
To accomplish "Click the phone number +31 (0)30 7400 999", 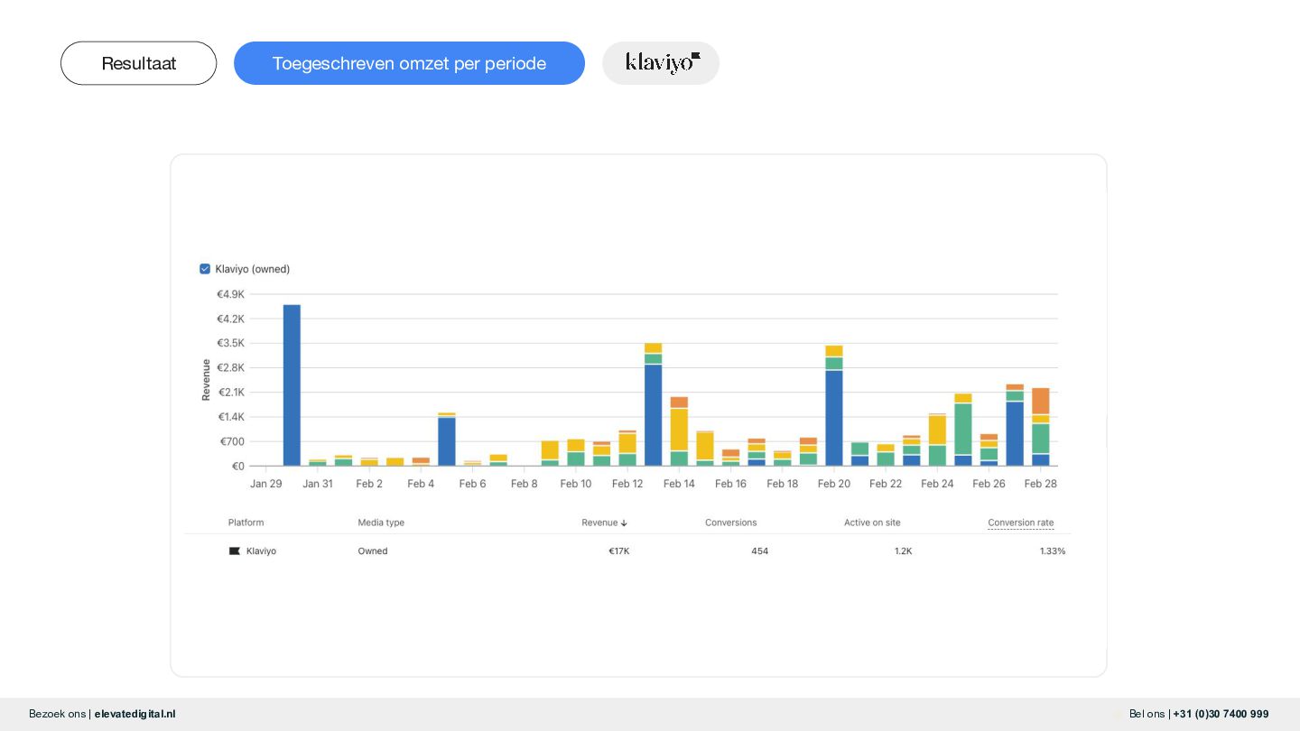I will click(x=1221, y=714).
